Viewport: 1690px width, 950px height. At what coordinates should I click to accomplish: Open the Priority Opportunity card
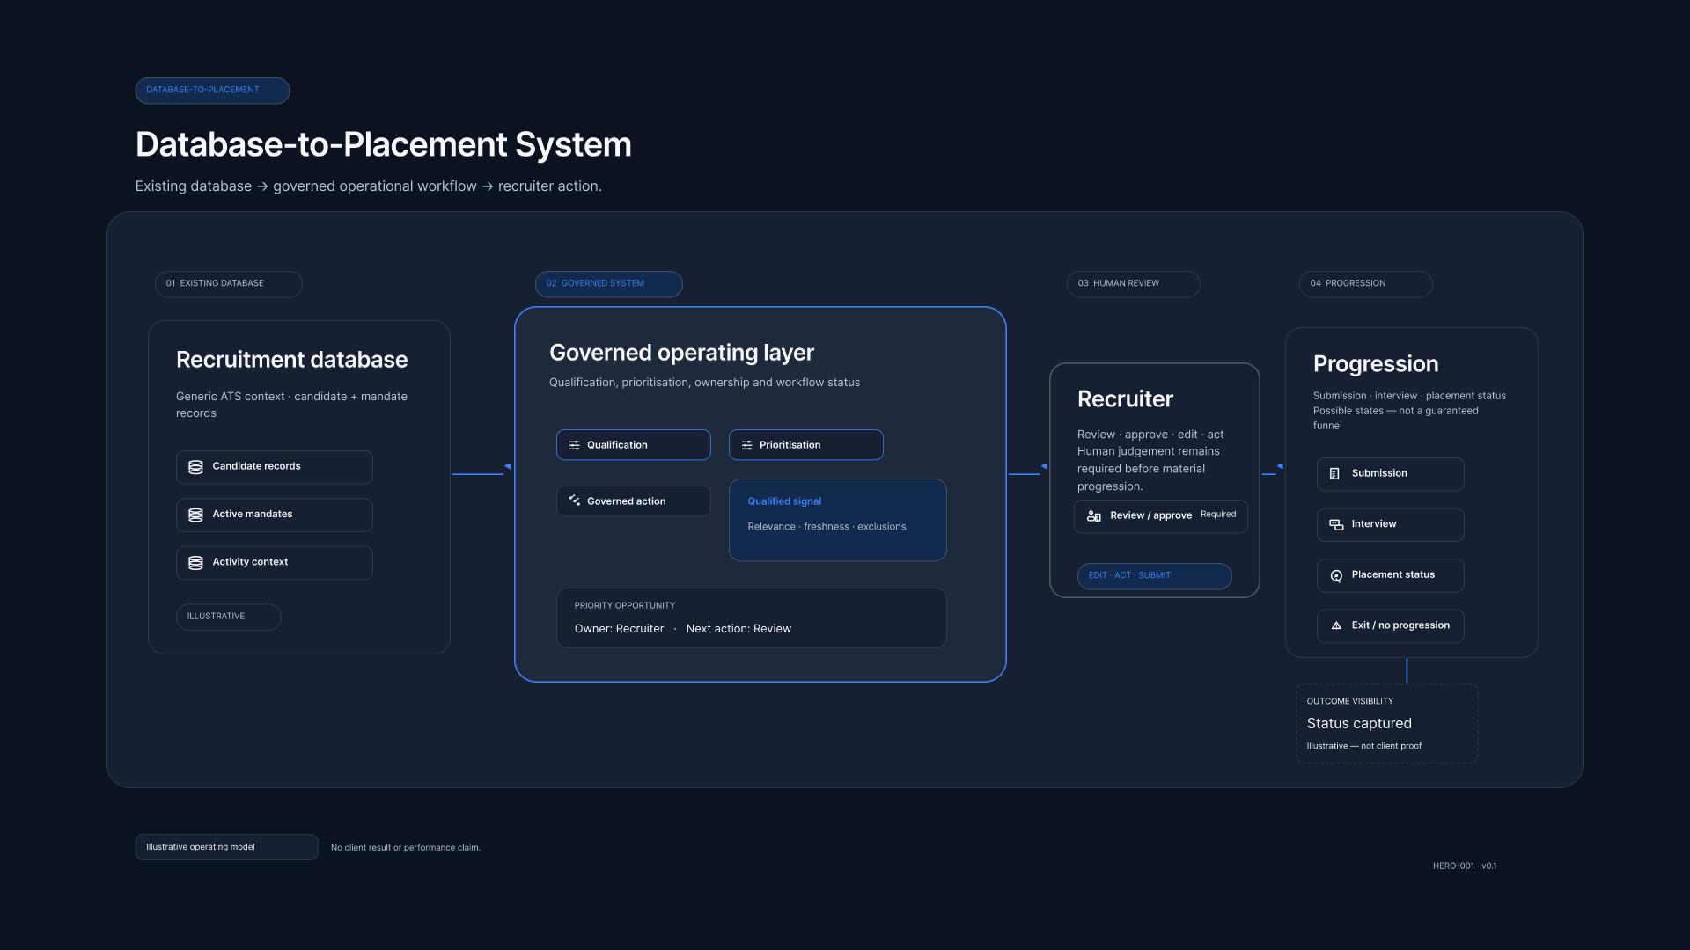(752, 618)
